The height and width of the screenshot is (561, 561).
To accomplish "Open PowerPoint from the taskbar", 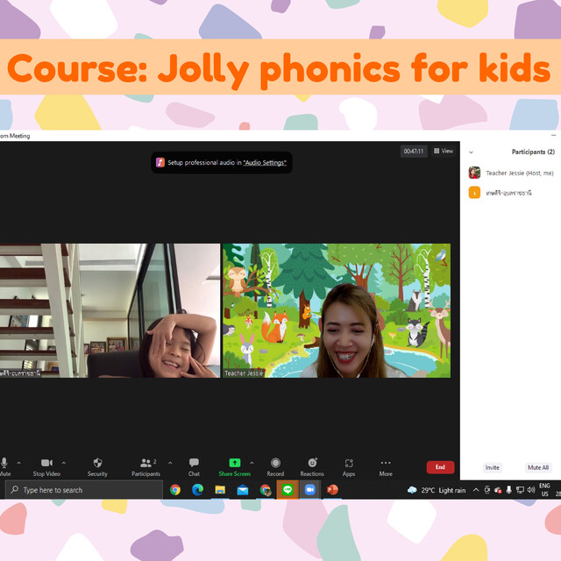I will coord(332,490).
